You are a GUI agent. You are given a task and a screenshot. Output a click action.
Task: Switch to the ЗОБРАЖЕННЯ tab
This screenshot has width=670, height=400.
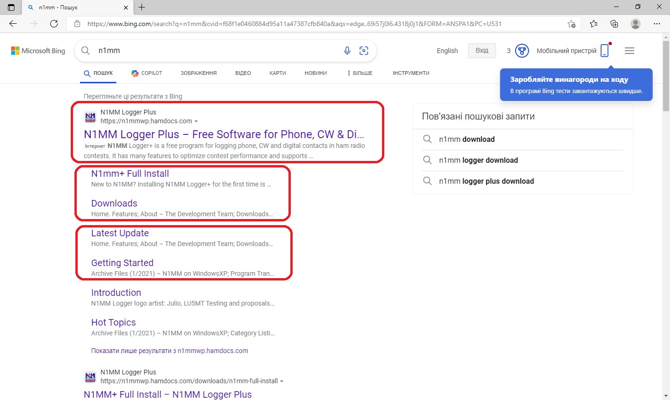pos(199,73)
